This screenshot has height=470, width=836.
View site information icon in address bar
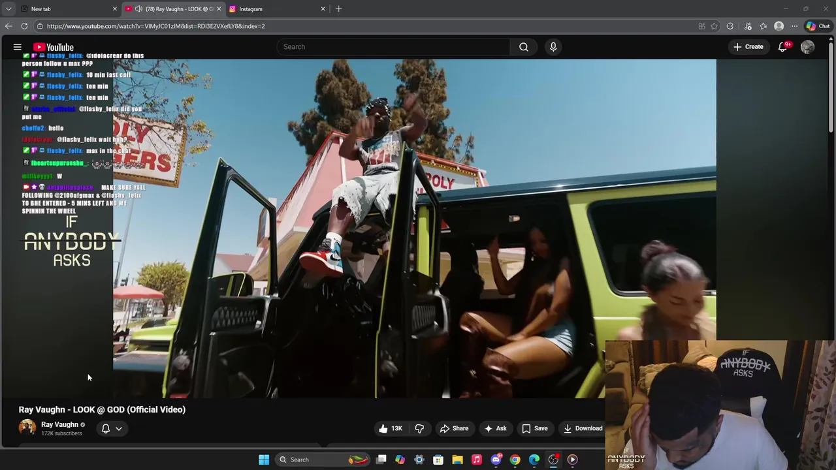click(x=40, y=26)
